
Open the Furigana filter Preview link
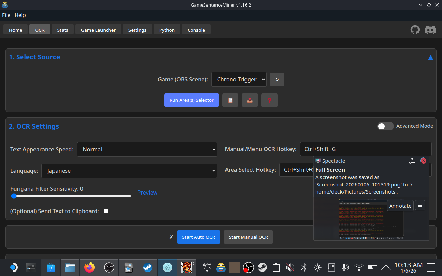coord(147,193)
